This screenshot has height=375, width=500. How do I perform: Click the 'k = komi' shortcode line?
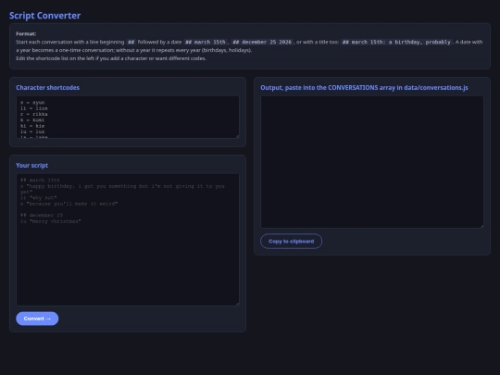(32, 120)
